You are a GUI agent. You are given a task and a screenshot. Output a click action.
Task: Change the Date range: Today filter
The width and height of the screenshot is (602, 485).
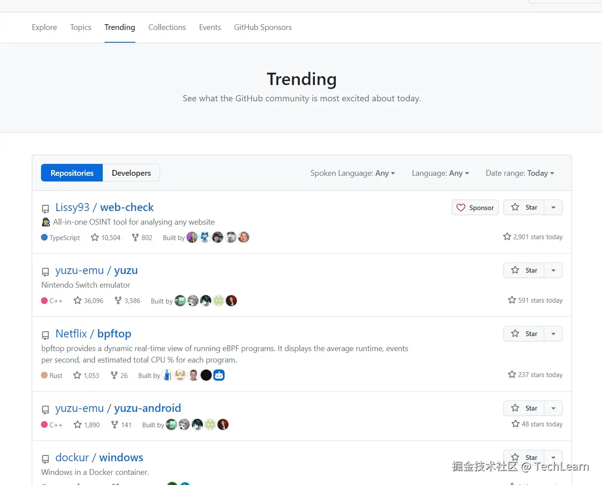tap(520, 173)
